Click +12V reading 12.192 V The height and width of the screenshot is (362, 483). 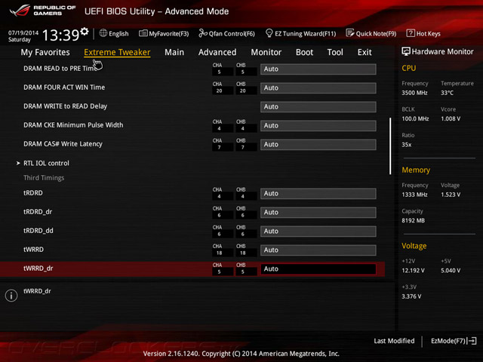coord(413,270)
